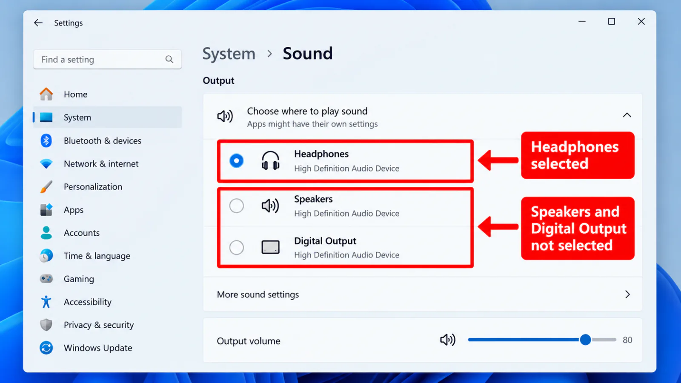Click the Digital Output device icon
The width and height of the screenshot is (681, 383).
pyautogui.click(x=271, y=247)
